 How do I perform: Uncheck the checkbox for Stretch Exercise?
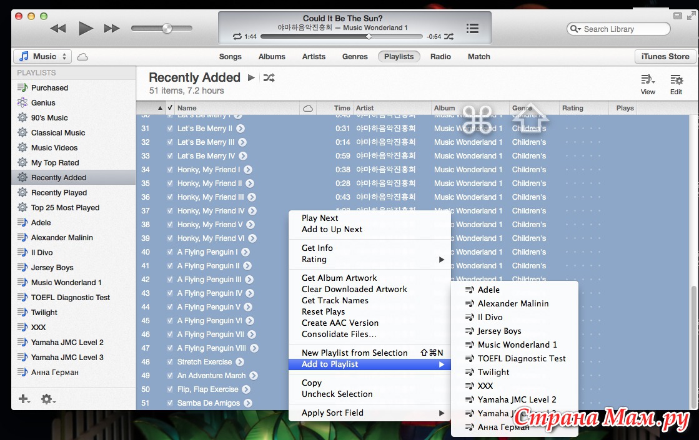pos(170,362)
